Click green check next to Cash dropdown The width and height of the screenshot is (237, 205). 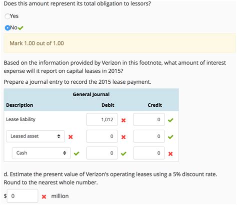click(76, 154)
